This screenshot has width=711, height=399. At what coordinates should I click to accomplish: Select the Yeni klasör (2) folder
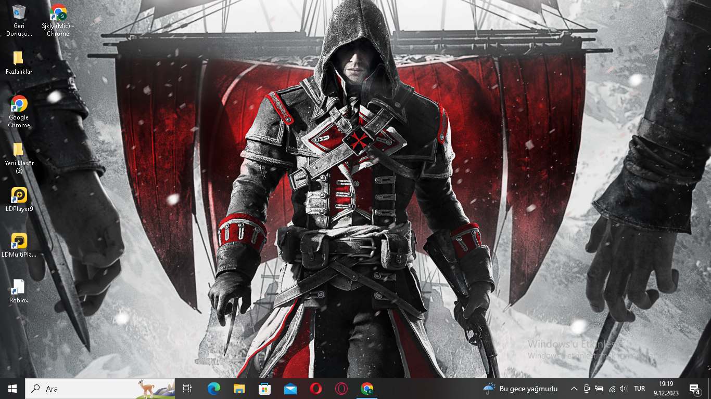(19, 157)
